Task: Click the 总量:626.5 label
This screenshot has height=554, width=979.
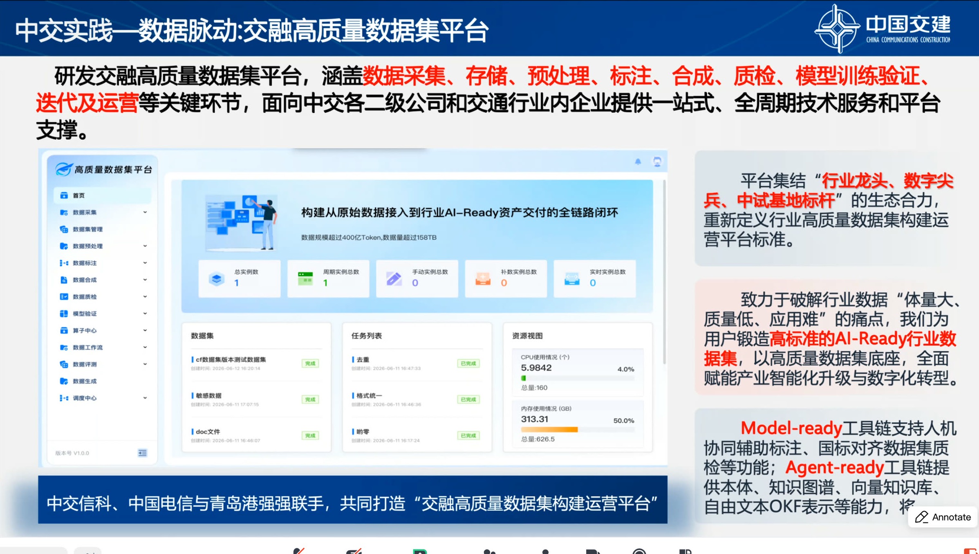Action: pyautogui.click(x=538, y=439)
